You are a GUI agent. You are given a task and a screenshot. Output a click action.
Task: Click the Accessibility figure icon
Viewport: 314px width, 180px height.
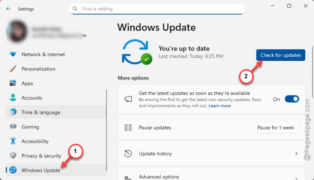pos(13,141)
